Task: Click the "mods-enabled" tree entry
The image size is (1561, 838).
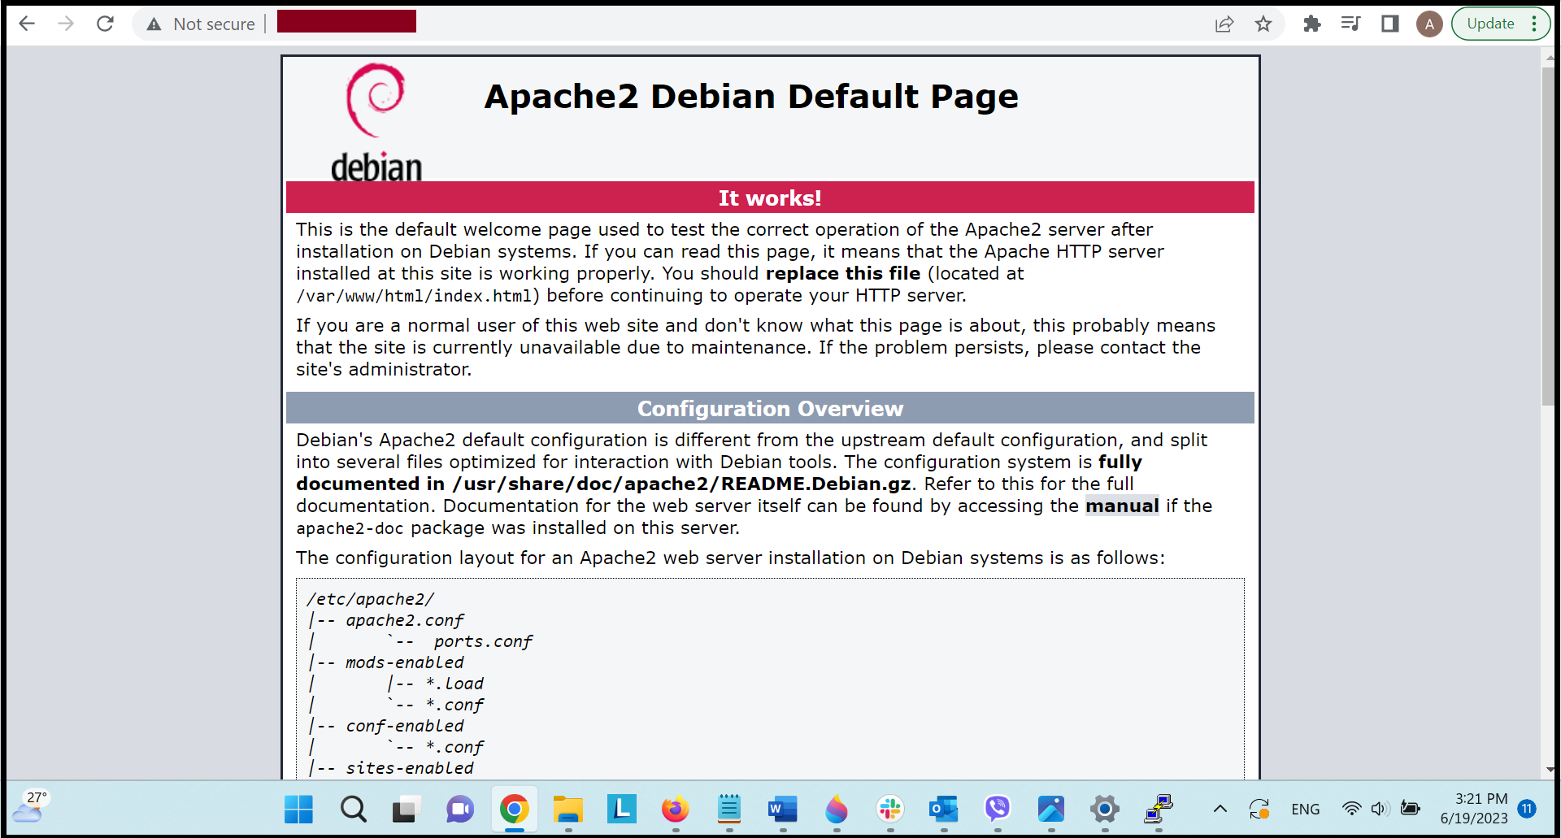Action: 404,662
